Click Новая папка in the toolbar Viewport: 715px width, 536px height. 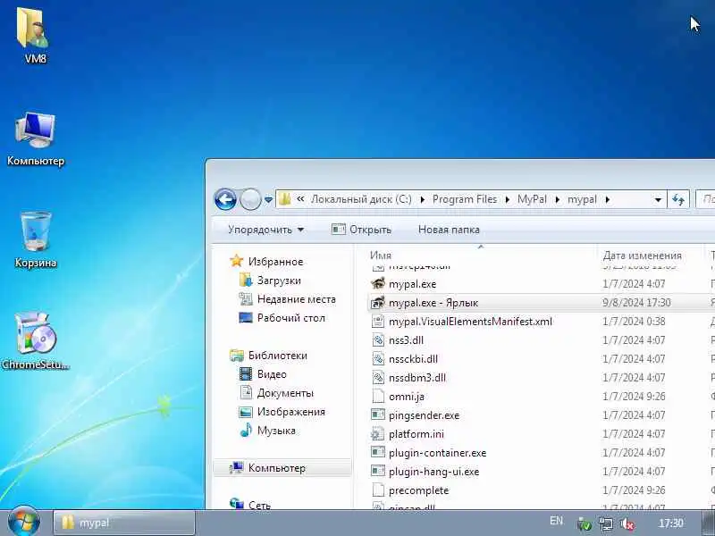(449, 230)
